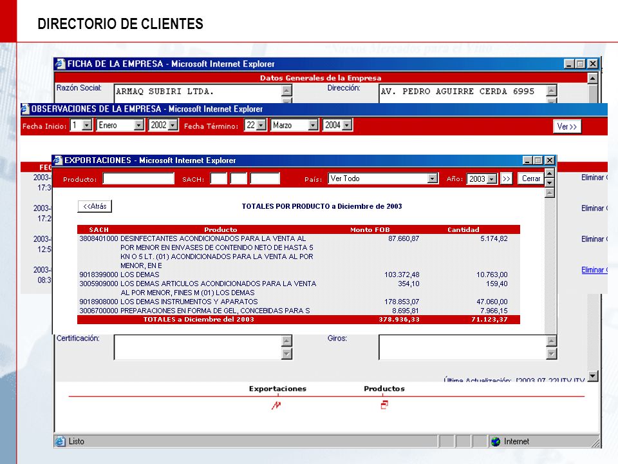618x464 pixels.
Task: Click the FICHA window scroll up arrow
Action: pyautogui.click(x=592, y=78)
